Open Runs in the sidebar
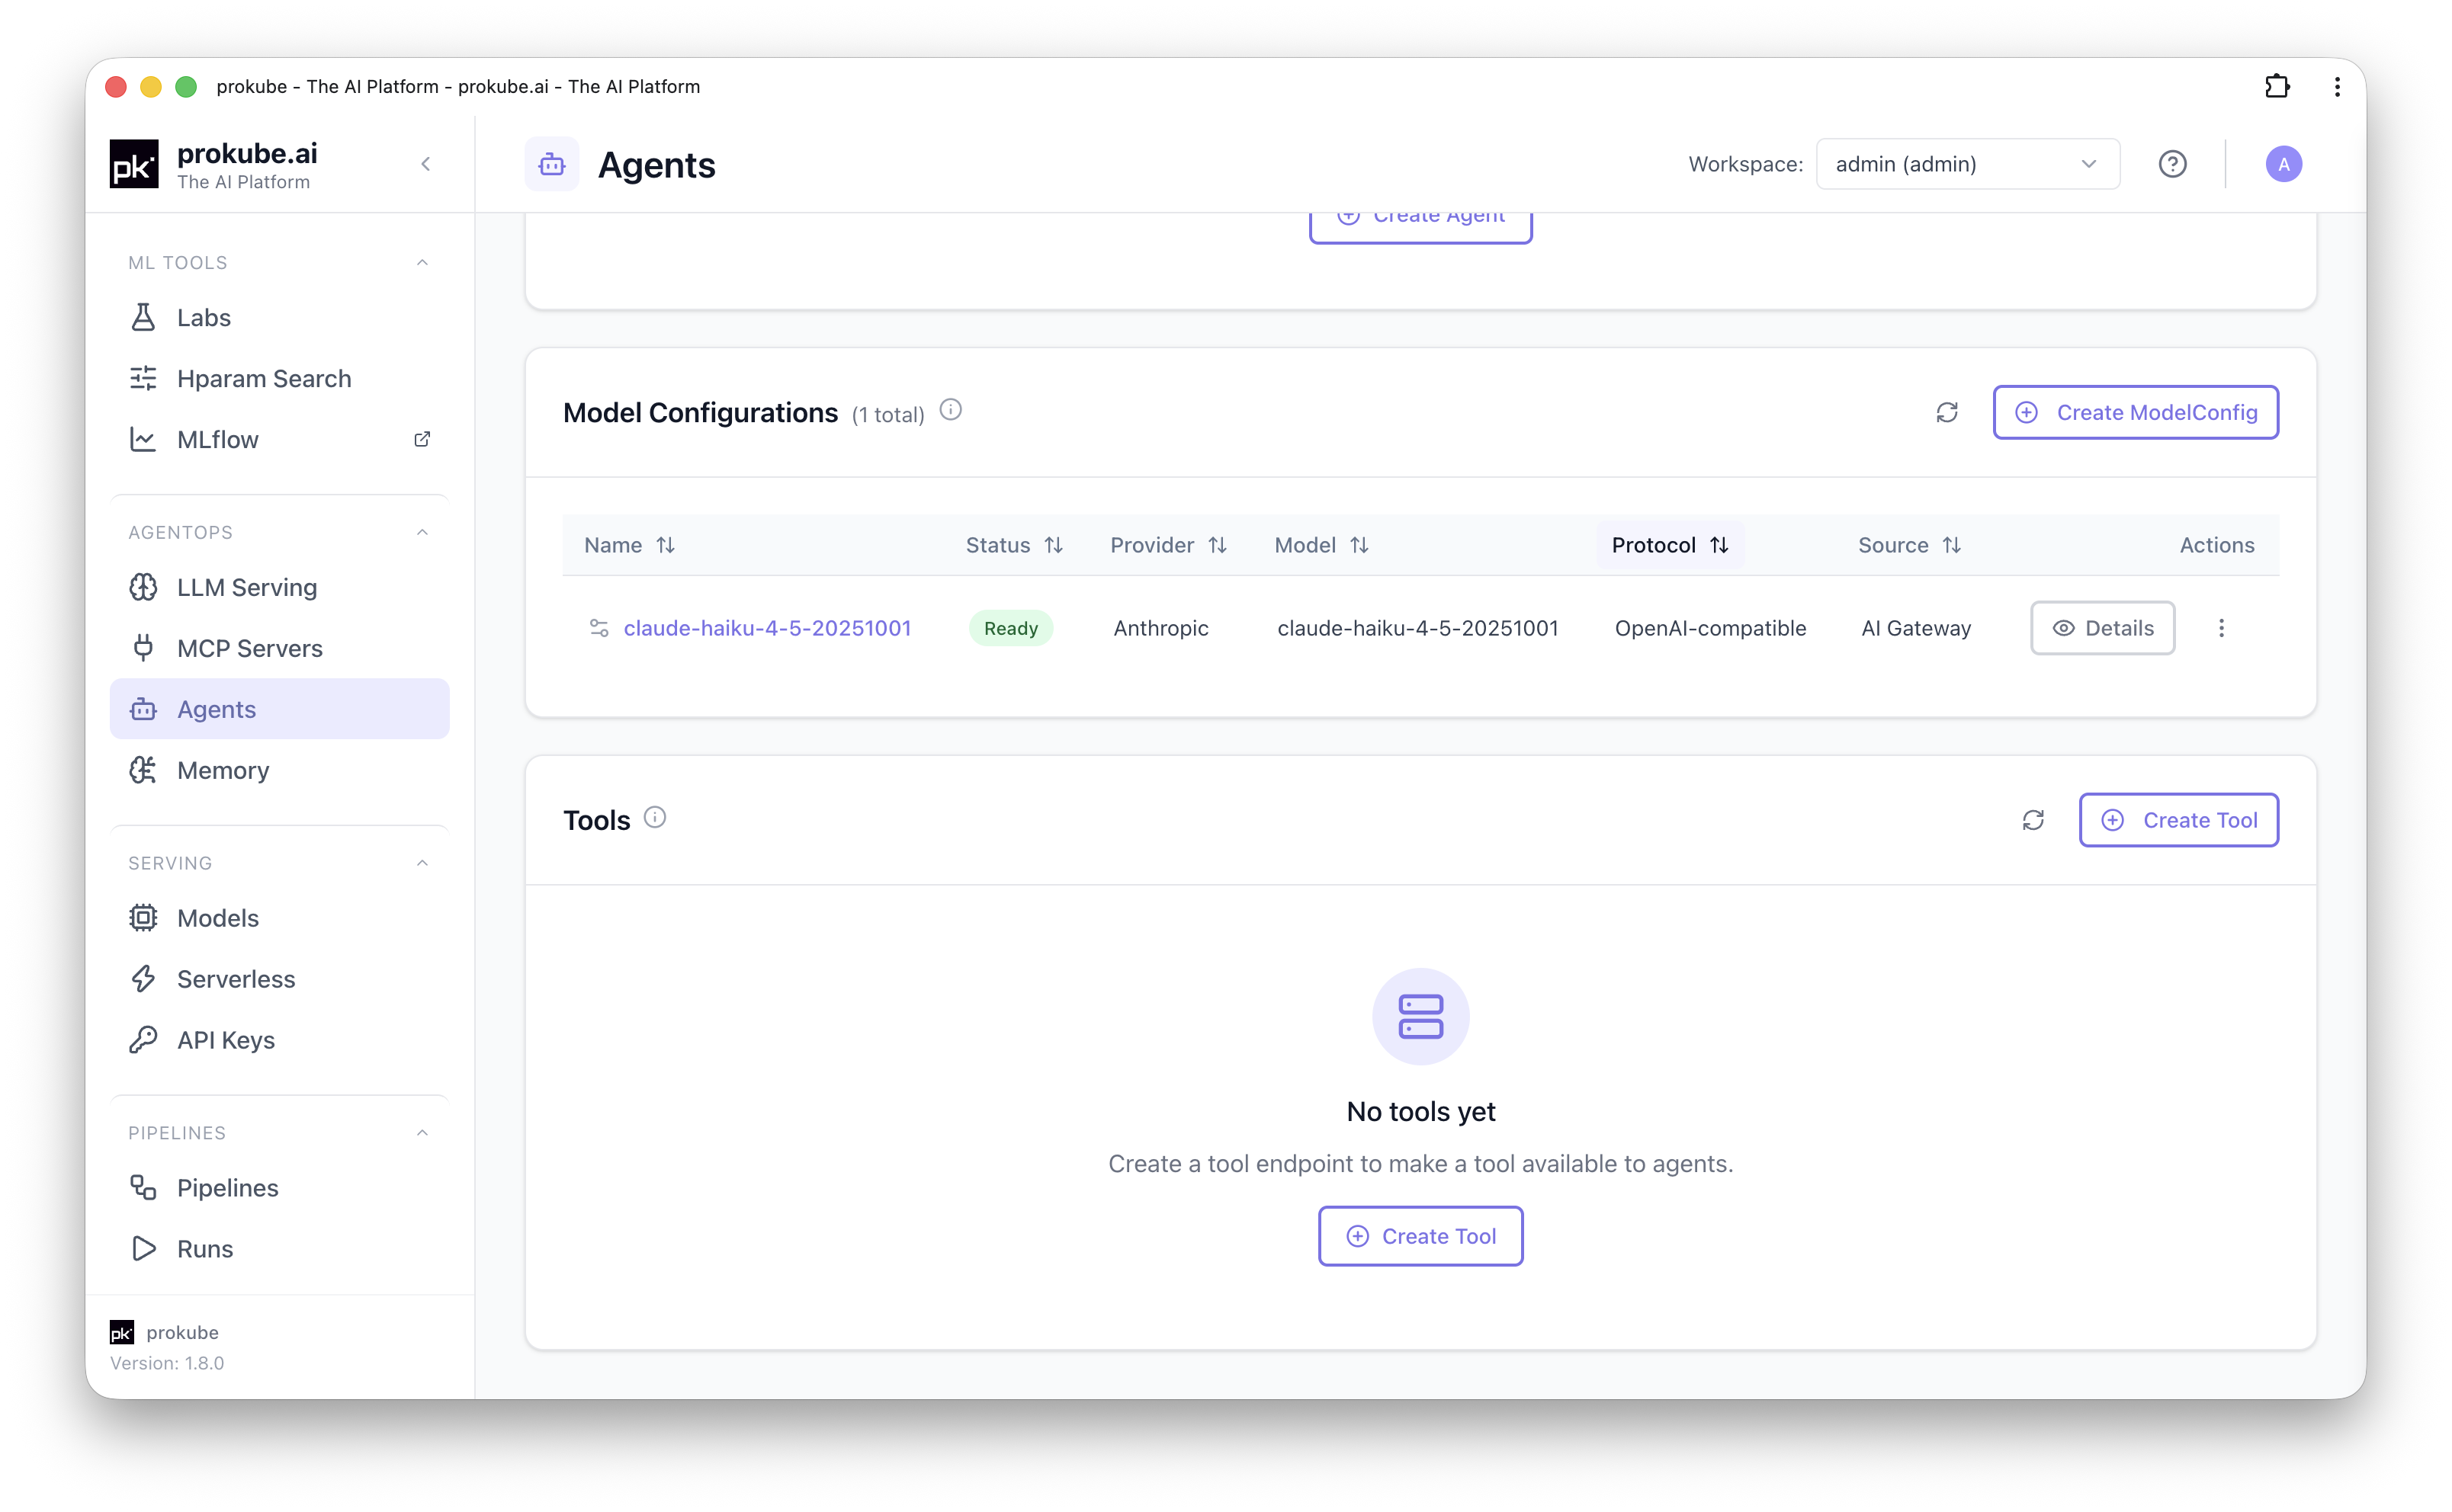Image resolution: width=2452 pixels, height=1512 pixels. (279, 1249)
